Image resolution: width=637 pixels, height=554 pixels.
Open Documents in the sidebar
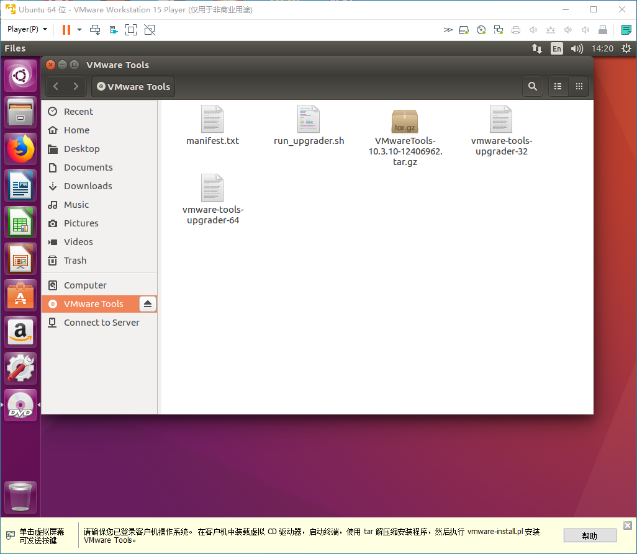[x=99, y=168]
